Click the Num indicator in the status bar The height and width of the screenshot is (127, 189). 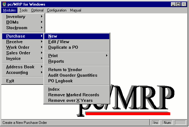[167, 123]
